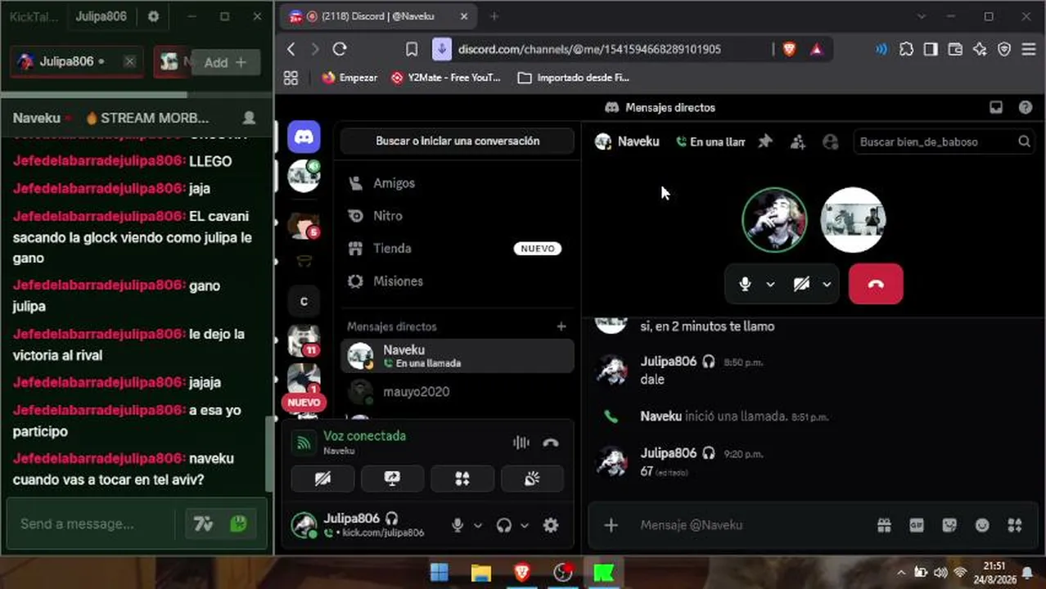Open Brave Shields icon in address bar
Screen dimensions: 1046x589
coord(789,49)
